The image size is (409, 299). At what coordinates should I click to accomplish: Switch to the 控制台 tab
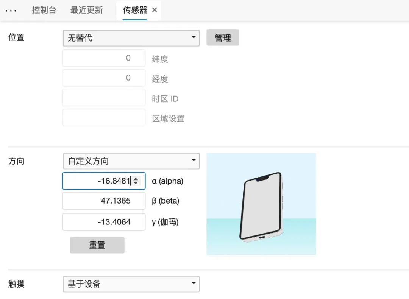[x=44, y=10]
